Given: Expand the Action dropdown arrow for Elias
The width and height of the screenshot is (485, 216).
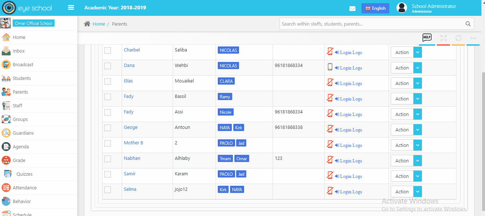Looking at the screenshot, I should pos(417,83).
